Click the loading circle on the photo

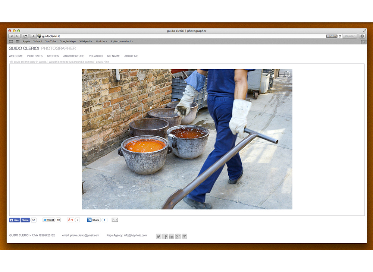[287, 75]
